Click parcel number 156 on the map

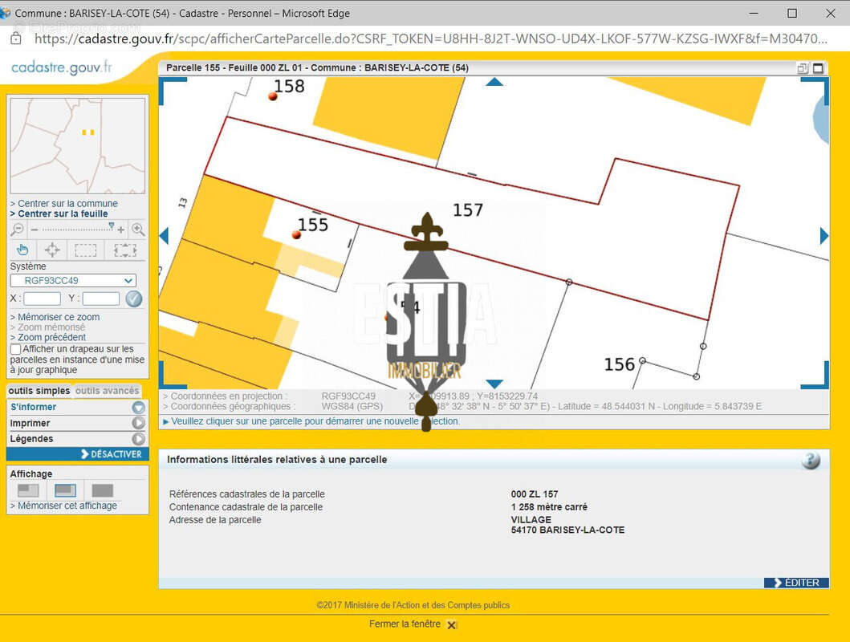619,364
